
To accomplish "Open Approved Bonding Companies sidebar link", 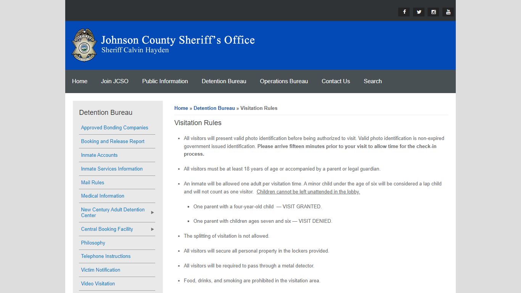I will click(114, 128).
